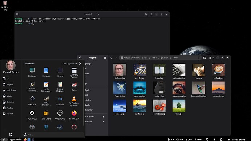Click the search icon in Dosyalar window
The image size is (251, 141).
click(80, 57)
